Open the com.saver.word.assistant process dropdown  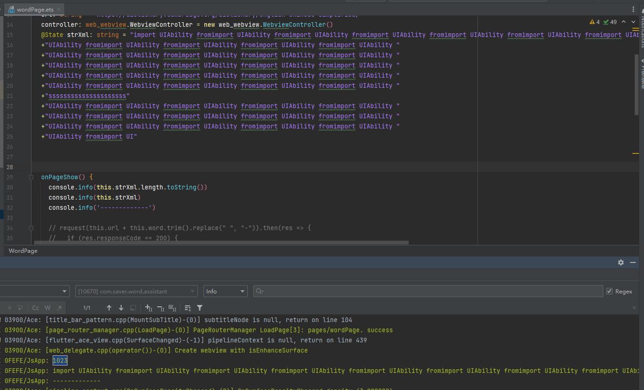(x=136, y=291)
